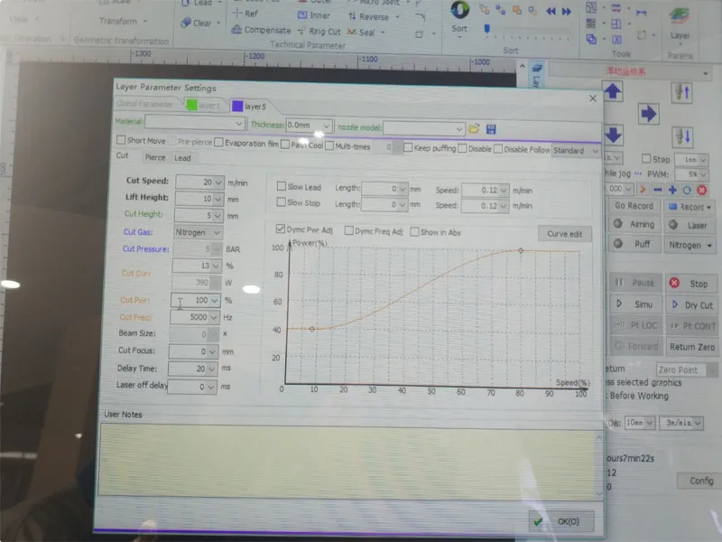Image resolution: width=722 pixels, height=542 pixels.
Task: Switch to the Global Parameter tab
Action: 144,104
